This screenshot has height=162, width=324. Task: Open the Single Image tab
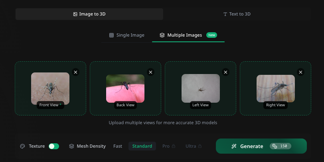(x=126, y=35)
